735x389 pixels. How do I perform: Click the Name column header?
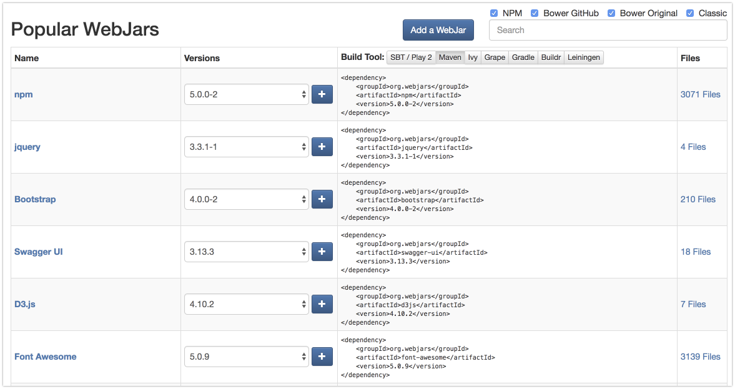coord(27,58)
